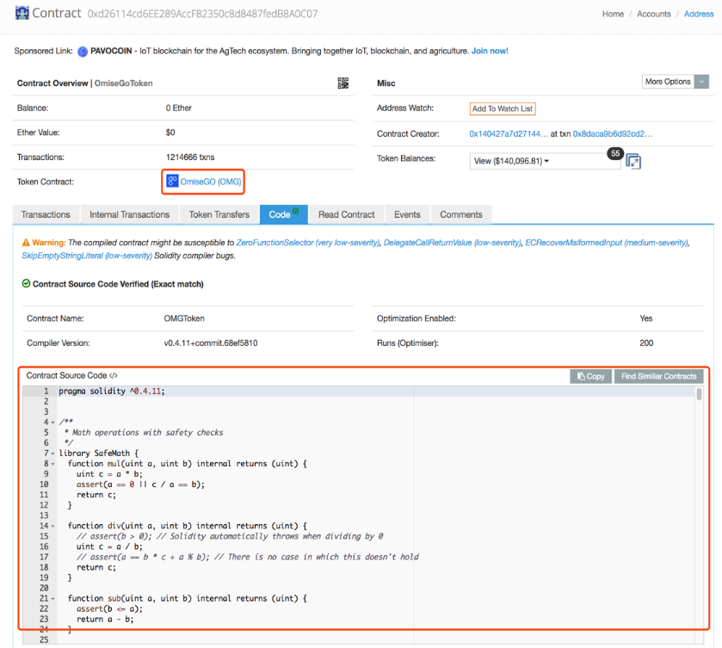Collapse the SafeMath library code block

click(x=53, y=454)
